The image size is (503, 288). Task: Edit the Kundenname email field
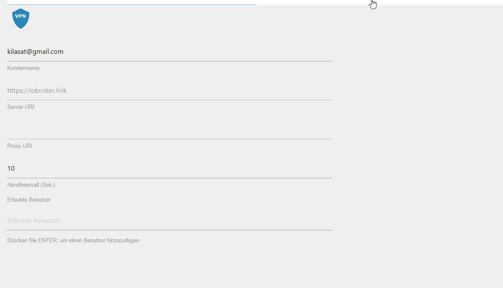click(x=169, y=52)
